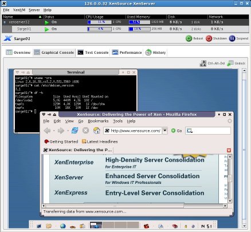This screenshot has height=232, width=251.
Task: Open Firefox Edit menu
Action: point(57,121)
